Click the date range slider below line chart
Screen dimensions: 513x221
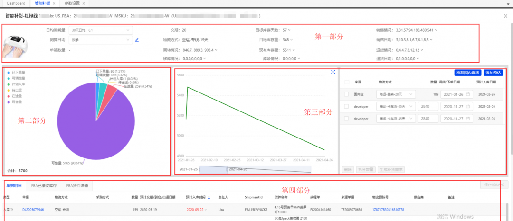pyautogui.click(x=255, y=169)
